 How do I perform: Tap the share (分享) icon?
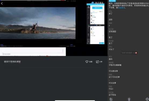click(97, 62)
